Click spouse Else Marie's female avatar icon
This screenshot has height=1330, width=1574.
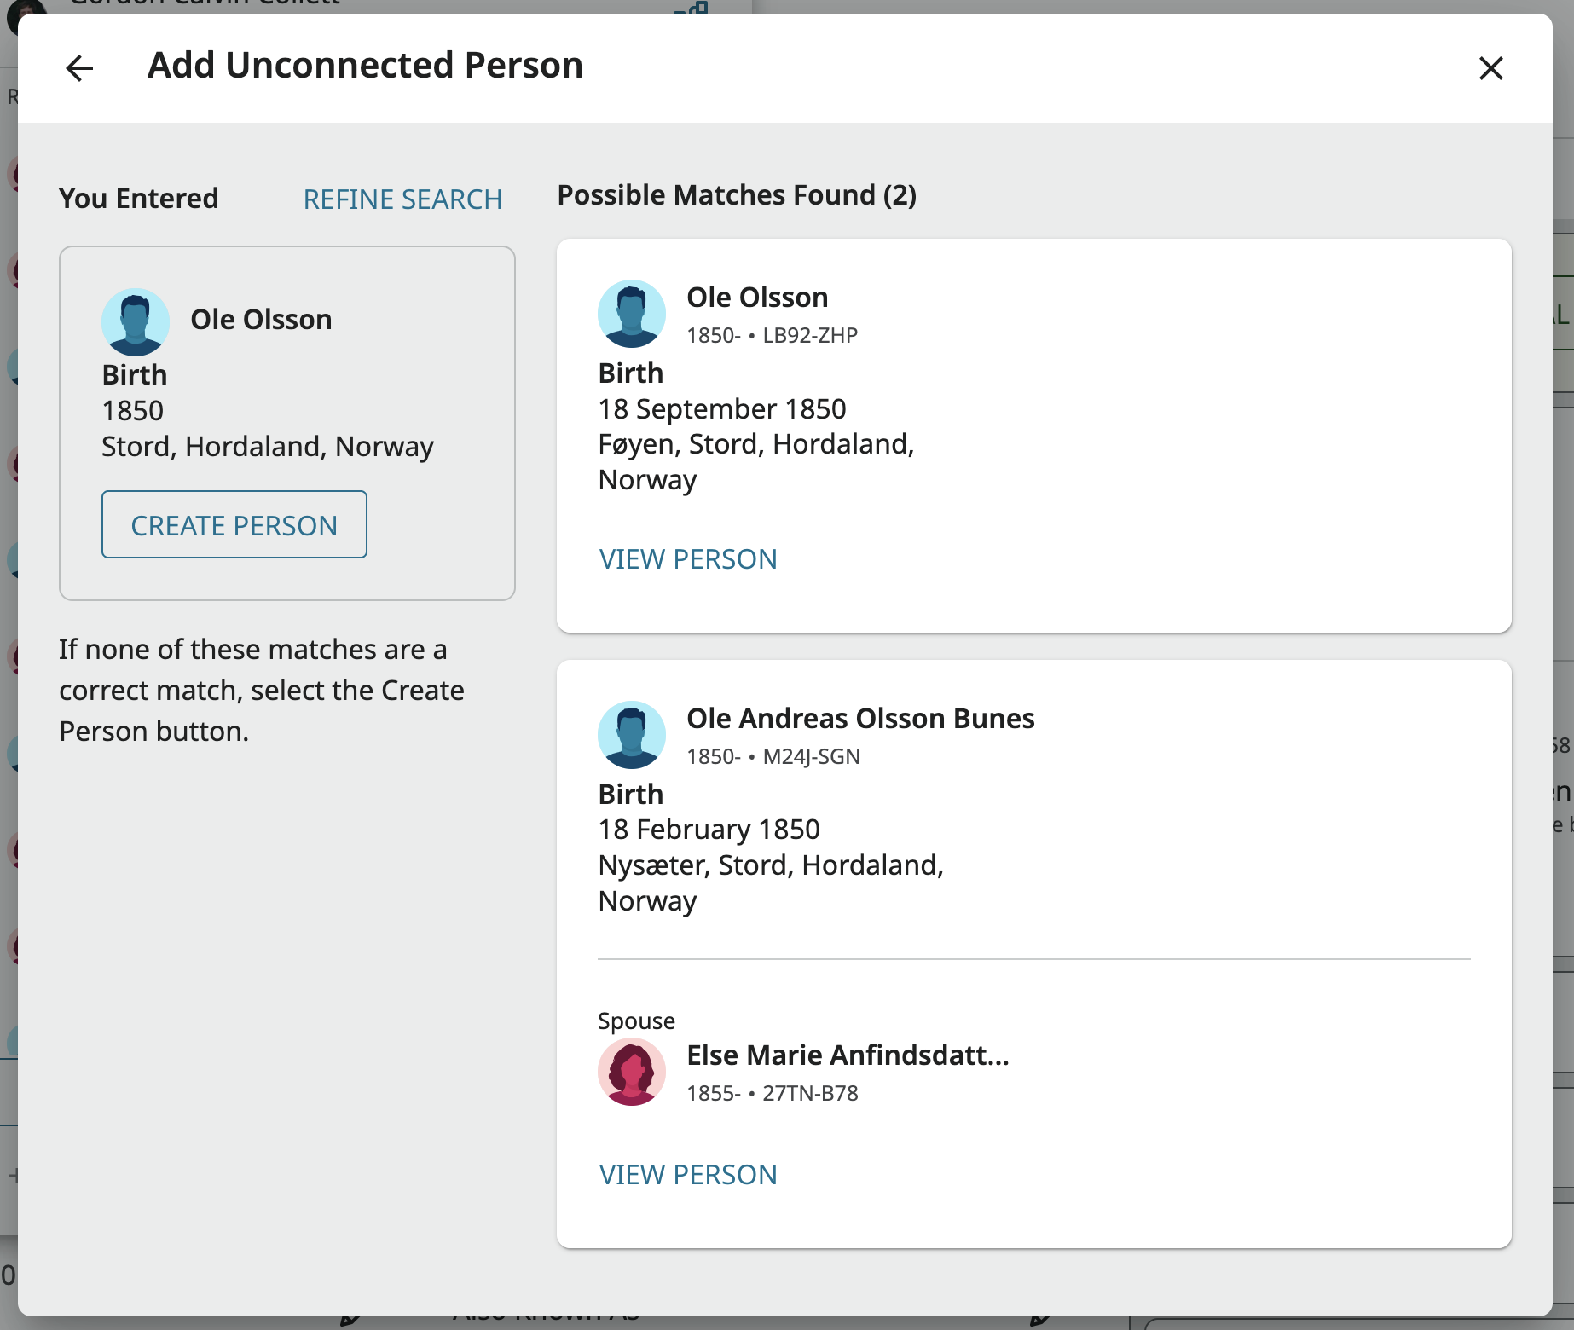(632, 1072)
